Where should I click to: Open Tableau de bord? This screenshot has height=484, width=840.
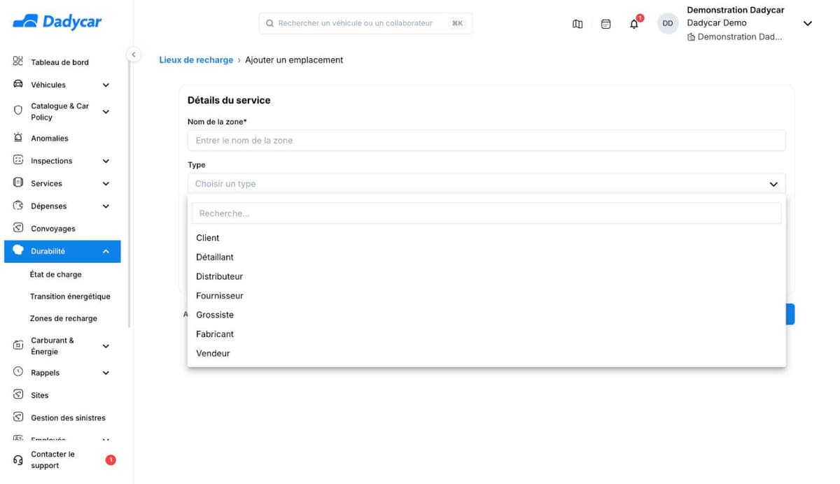60,62
